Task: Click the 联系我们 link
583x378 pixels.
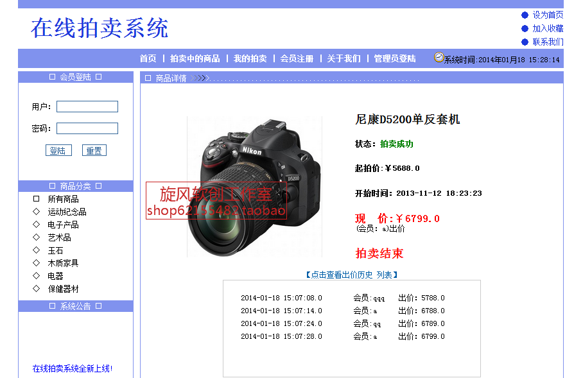Action: click(548, 42)
